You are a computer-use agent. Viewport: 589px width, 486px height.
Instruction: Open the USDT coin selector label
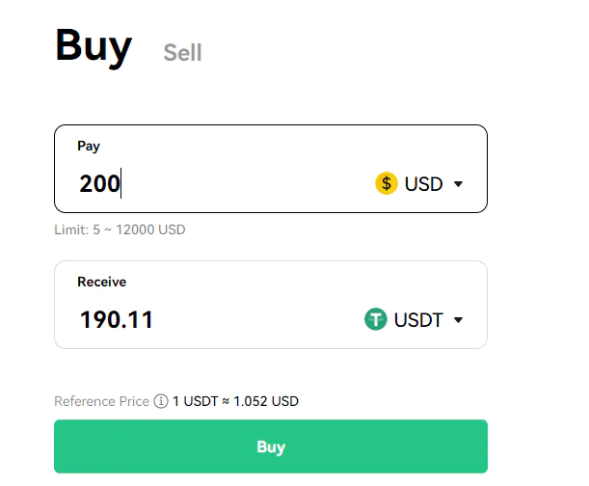tap(418, 320)
